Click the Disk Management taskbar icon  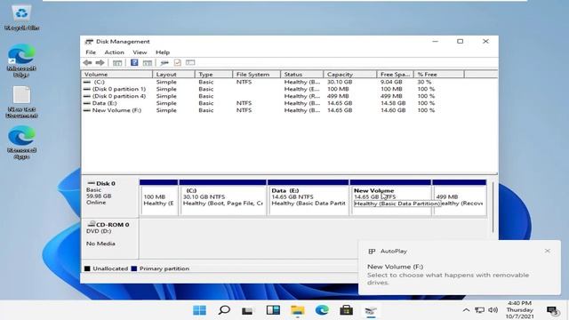(x=371, y=310)
